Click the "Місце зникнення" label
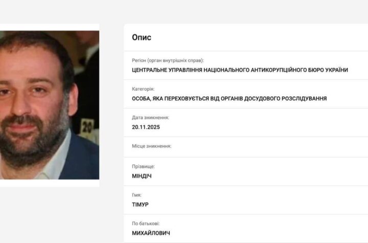The width and height of the screenshot is (368, 243). pos(152,146)
